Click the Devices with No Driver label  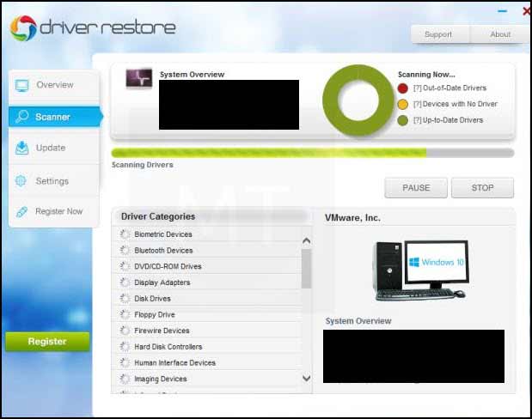[456, 104]
